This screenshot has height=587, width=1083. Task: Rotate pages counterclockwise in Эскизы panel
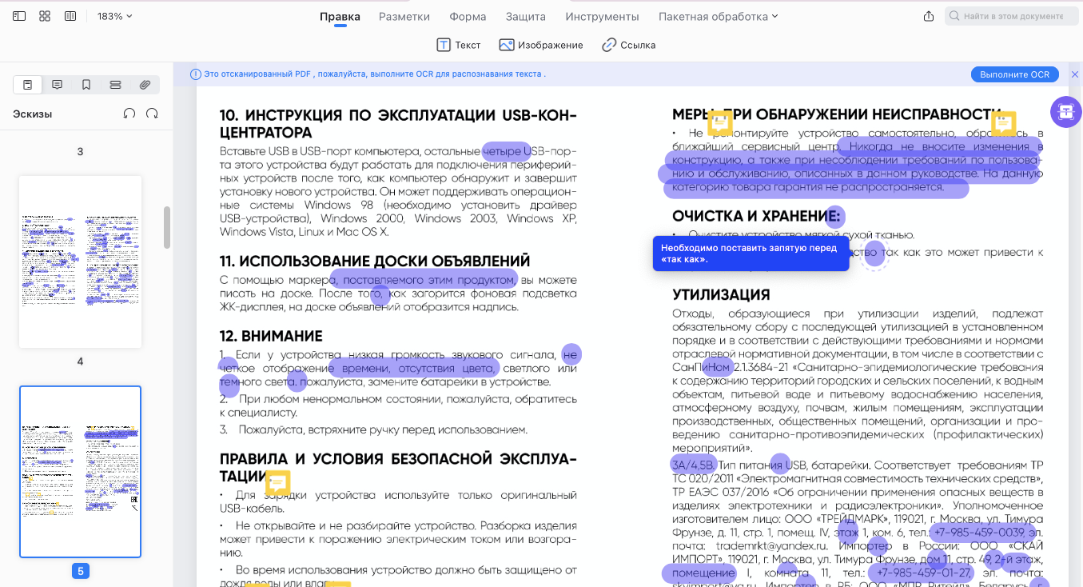[129, 114]
